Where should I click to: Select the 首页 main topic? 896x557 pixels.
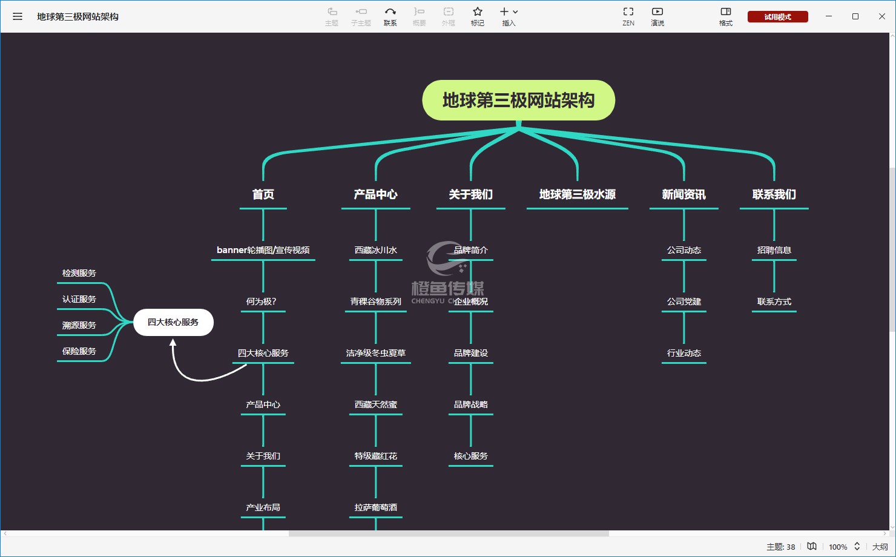click(263, 194)
